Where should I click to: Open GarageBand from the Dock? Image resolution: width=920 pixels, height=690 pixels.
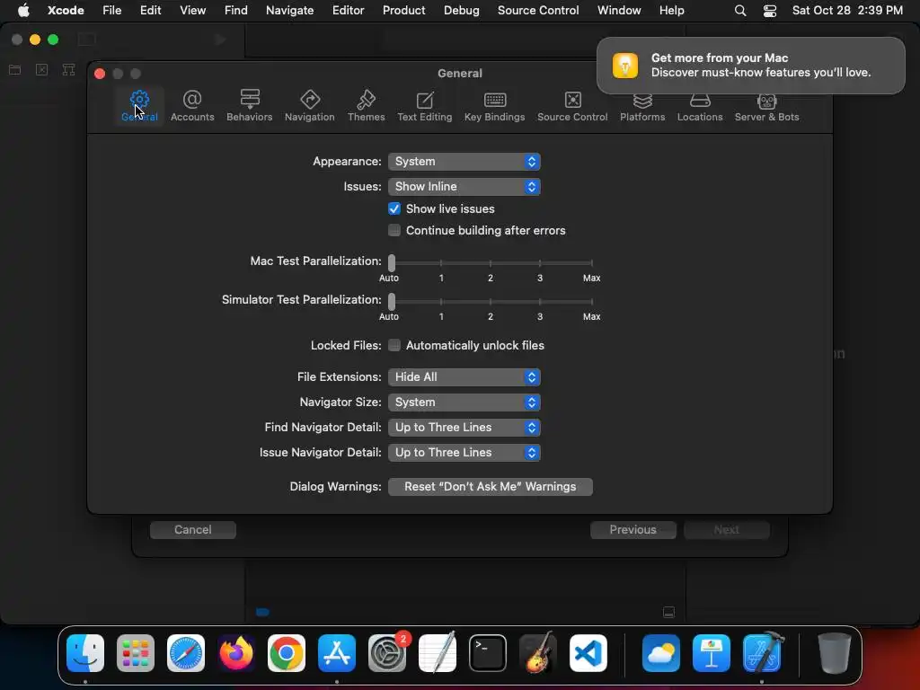538,653
